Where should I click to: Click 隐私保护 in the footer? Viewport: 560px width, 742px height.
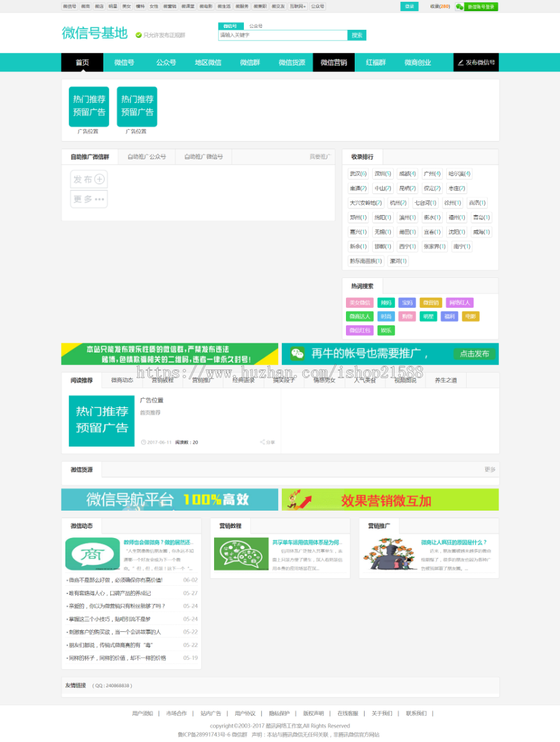pos(279,713)
